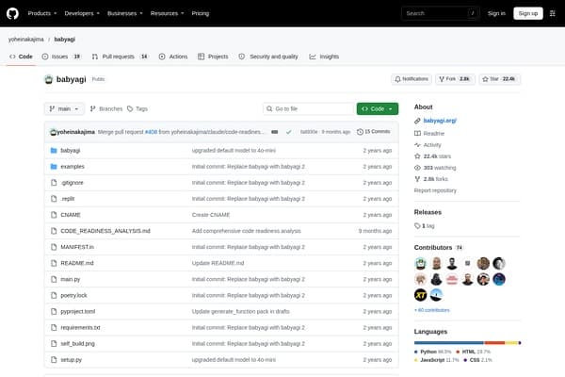Open the babyagi breadcrumb link
The height and width of the screenshot is (377, 565).
[64, 40]
